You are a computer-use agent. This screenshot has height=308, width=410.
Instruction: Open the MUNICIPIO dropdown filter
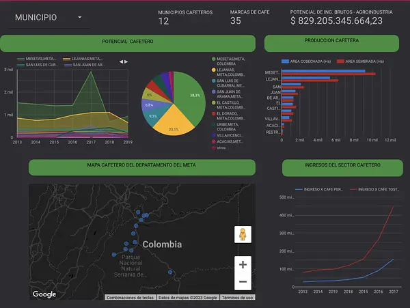(48, 18)
